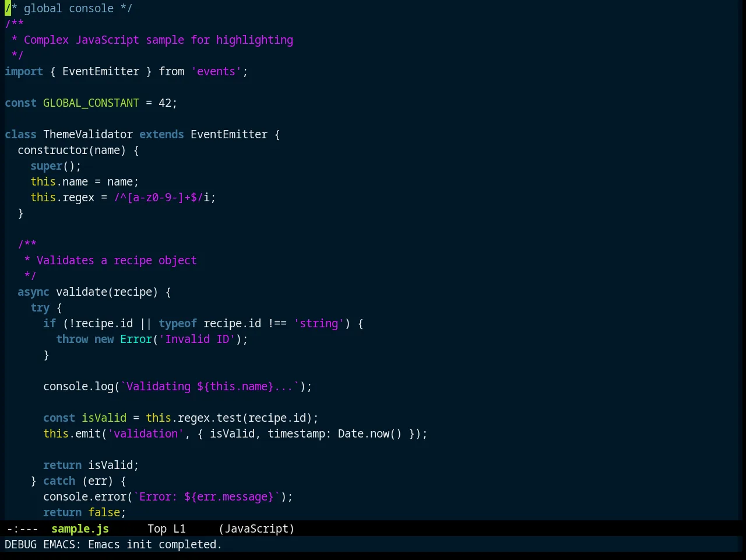Click the 'from' keyword in import line
This screenshot has width=746, height=560.
click(x=171, y=71)
